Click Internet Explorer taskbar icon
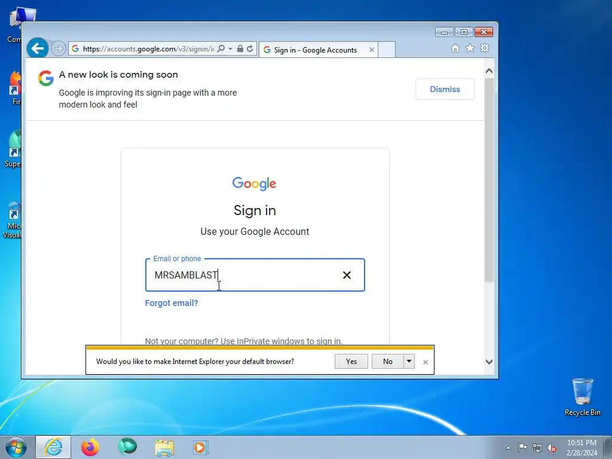Screen dimensions: 612x459 pyautogui.click(x=53, y=447)
